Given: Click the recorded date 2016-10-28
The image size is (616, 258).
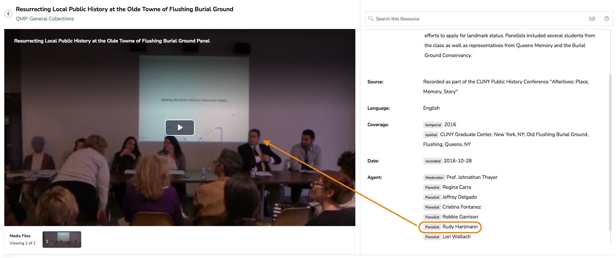Looking at the screenshot, I should coord(458,161).
